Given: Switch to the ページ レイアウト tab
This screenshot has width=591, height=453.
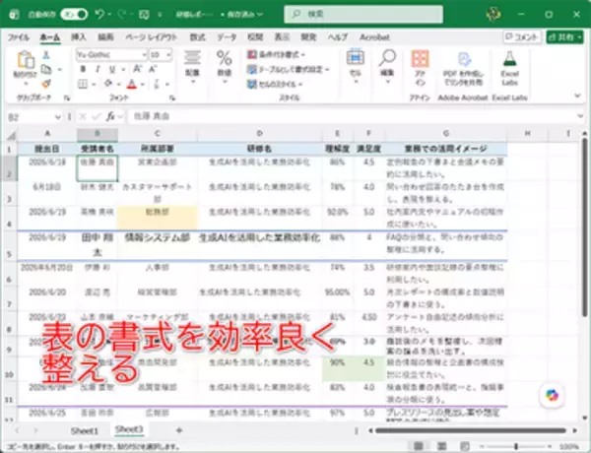Looking at the screenshot, I should [x=151, y=37].
